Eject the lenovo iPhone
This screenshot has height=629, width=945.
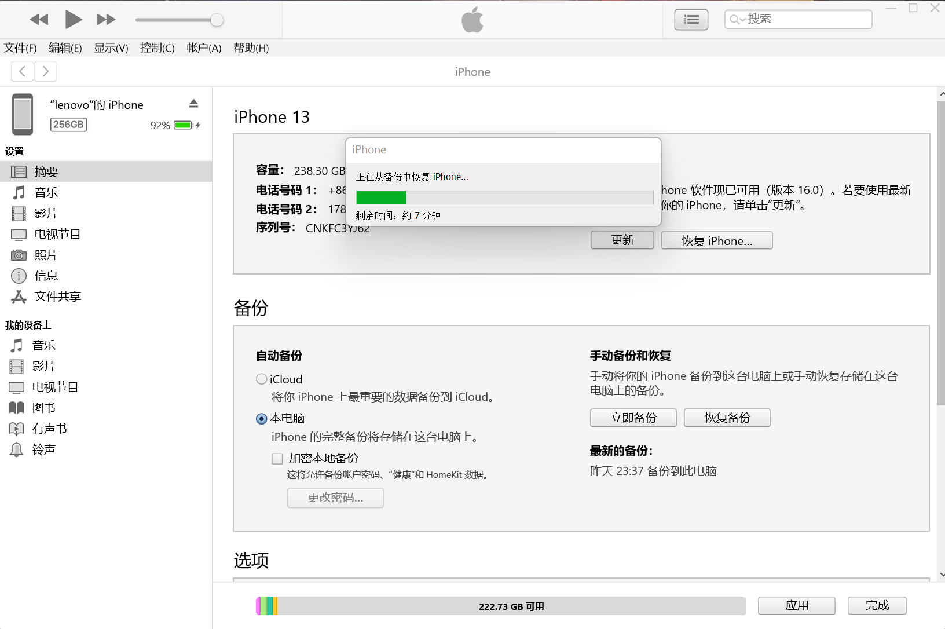coord(194,104)
